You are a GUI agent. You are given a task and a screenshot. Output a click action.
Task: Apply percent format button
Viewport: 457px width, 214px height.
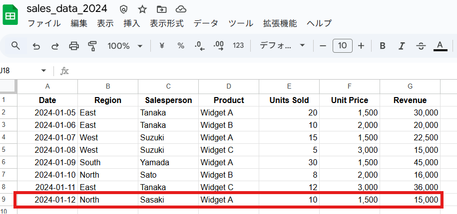click(181, 46)
